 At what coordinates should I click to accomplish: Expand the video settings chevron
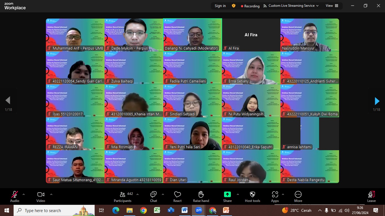click(x=51, y=194)
